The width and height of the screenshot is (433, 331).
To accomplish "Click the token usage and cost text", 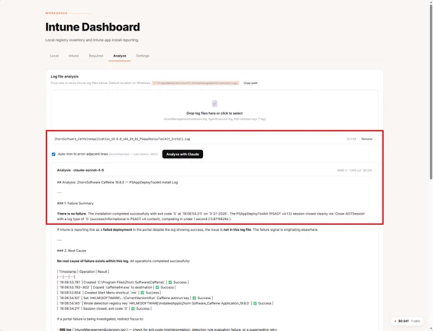I will click(354, 171).
